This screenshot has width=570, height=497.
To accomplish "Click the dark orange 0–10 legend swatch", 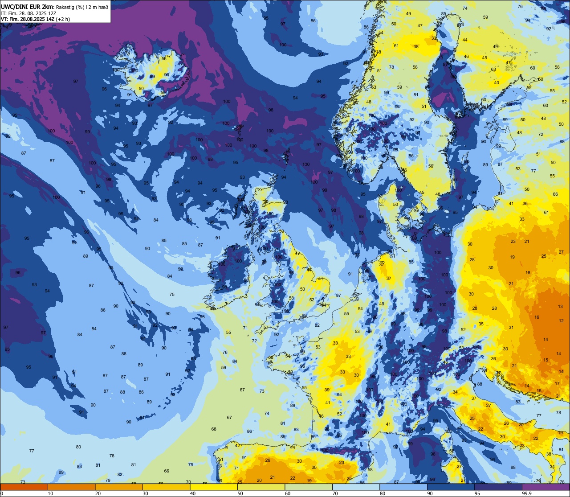I will (24, 487).
